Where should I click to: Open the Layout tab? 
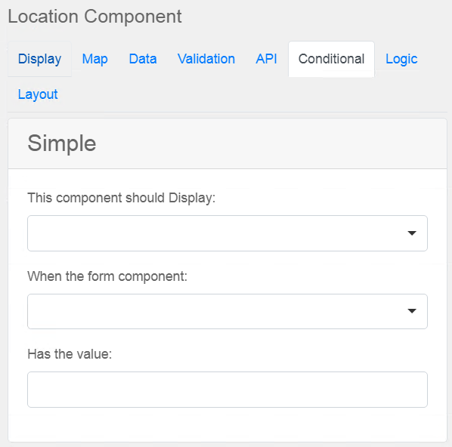pos(38,94)
